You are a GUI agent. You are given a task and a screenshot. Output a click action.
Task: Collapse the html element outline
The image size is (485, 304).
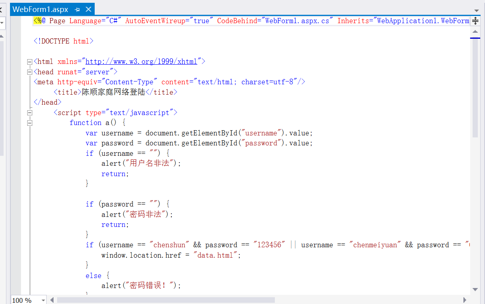point(30,62)
